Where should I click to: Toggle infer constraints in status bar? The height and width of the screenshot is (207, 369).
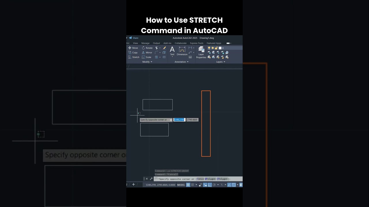pos(200,185)
